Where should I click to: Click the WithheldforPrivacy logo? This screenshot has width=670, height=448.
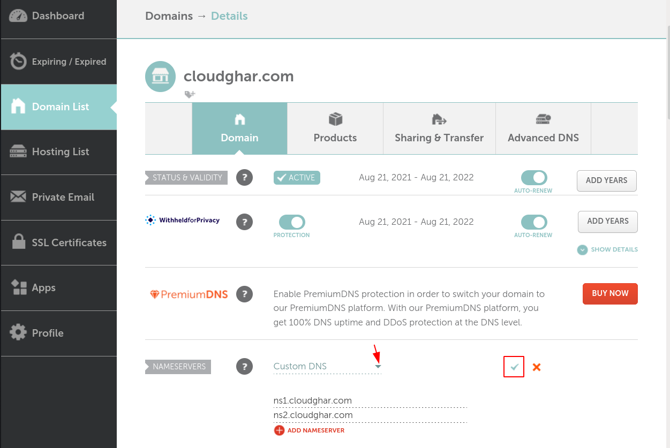pos(183,220)
